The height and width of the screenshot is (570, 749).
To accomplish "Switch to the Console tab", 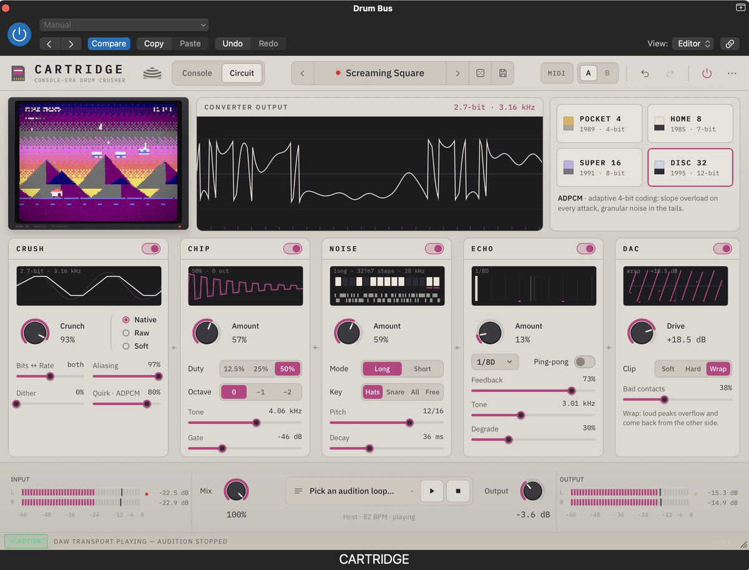I will click(197, 73).
